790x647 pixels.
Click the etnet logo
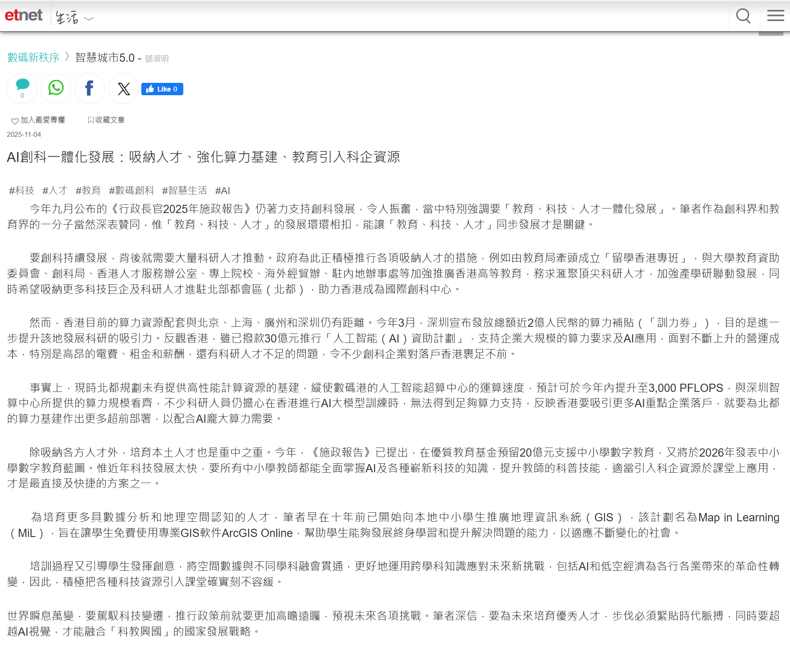(23, 16)
